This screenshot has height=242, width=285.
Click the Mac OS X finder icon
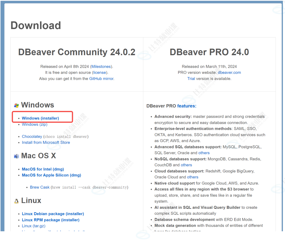tap(16, 156)
